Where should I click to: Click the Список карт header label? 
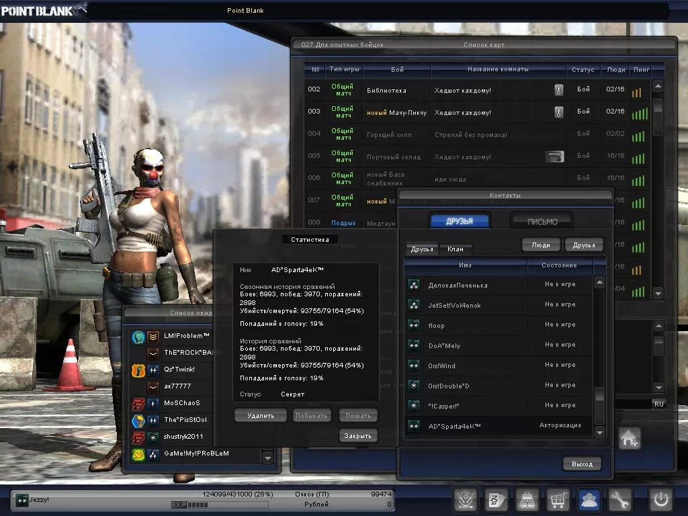click(484, 45)
